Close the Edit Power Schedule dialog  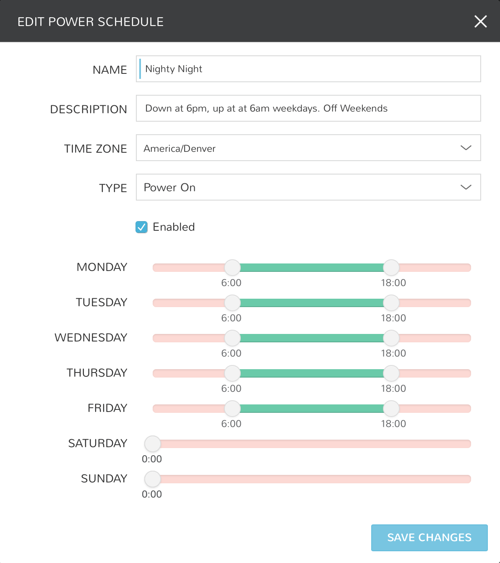[480, 21]
